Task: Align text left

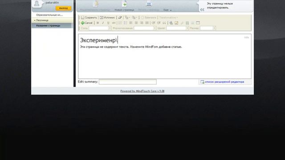Action: pyautogui.click(x=131, y=23)
